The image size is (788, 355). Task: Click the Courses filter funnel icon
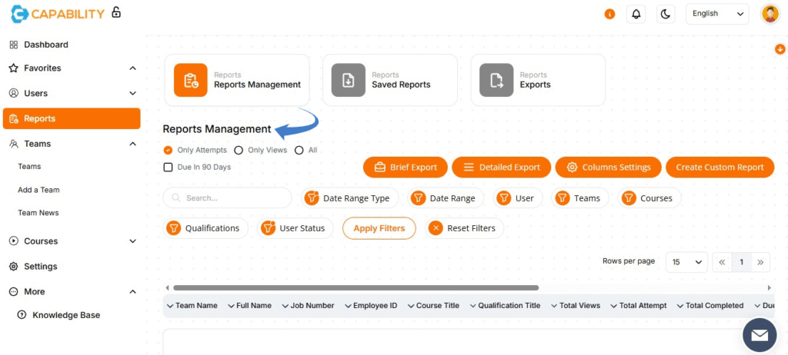(629, 197)
